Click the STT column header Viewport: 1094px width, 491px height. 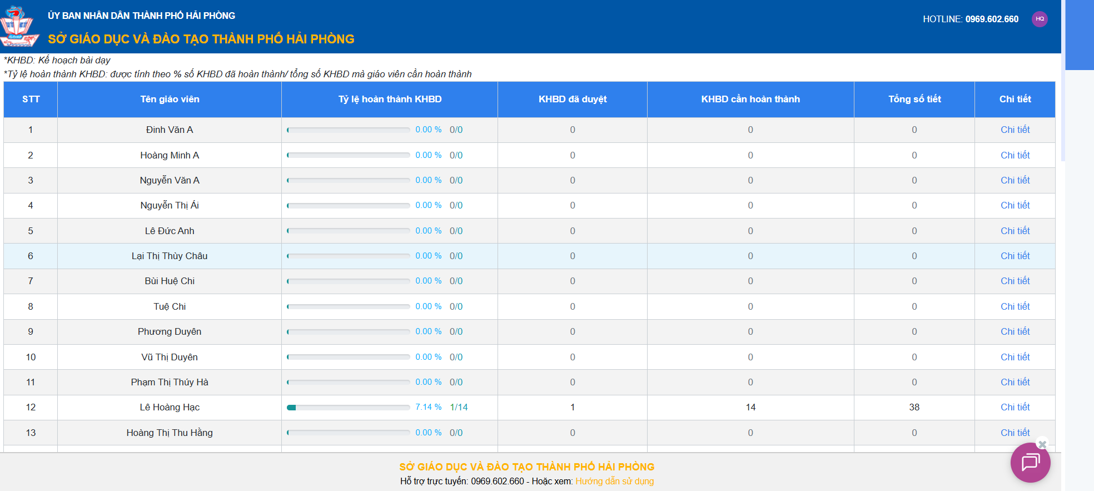[x=31, y=99]
